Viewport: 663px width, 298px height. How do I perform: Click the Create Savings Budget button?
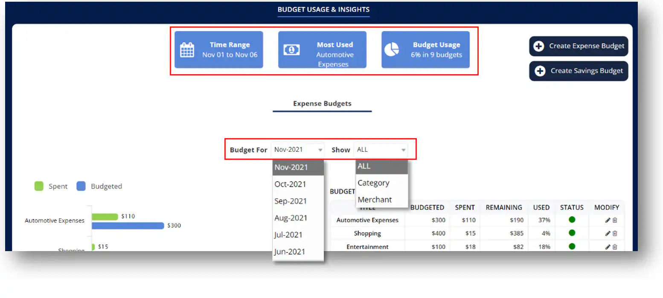pos(579,71)
